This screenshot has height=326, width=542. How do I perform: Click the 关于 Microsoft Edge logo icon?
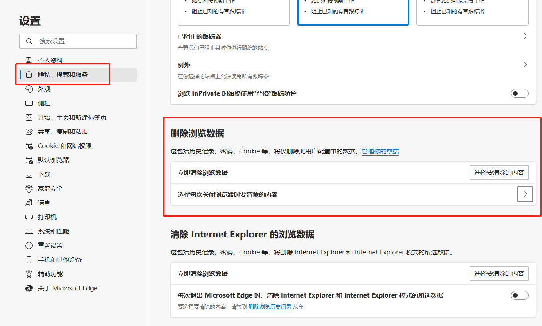coord(29,288)
